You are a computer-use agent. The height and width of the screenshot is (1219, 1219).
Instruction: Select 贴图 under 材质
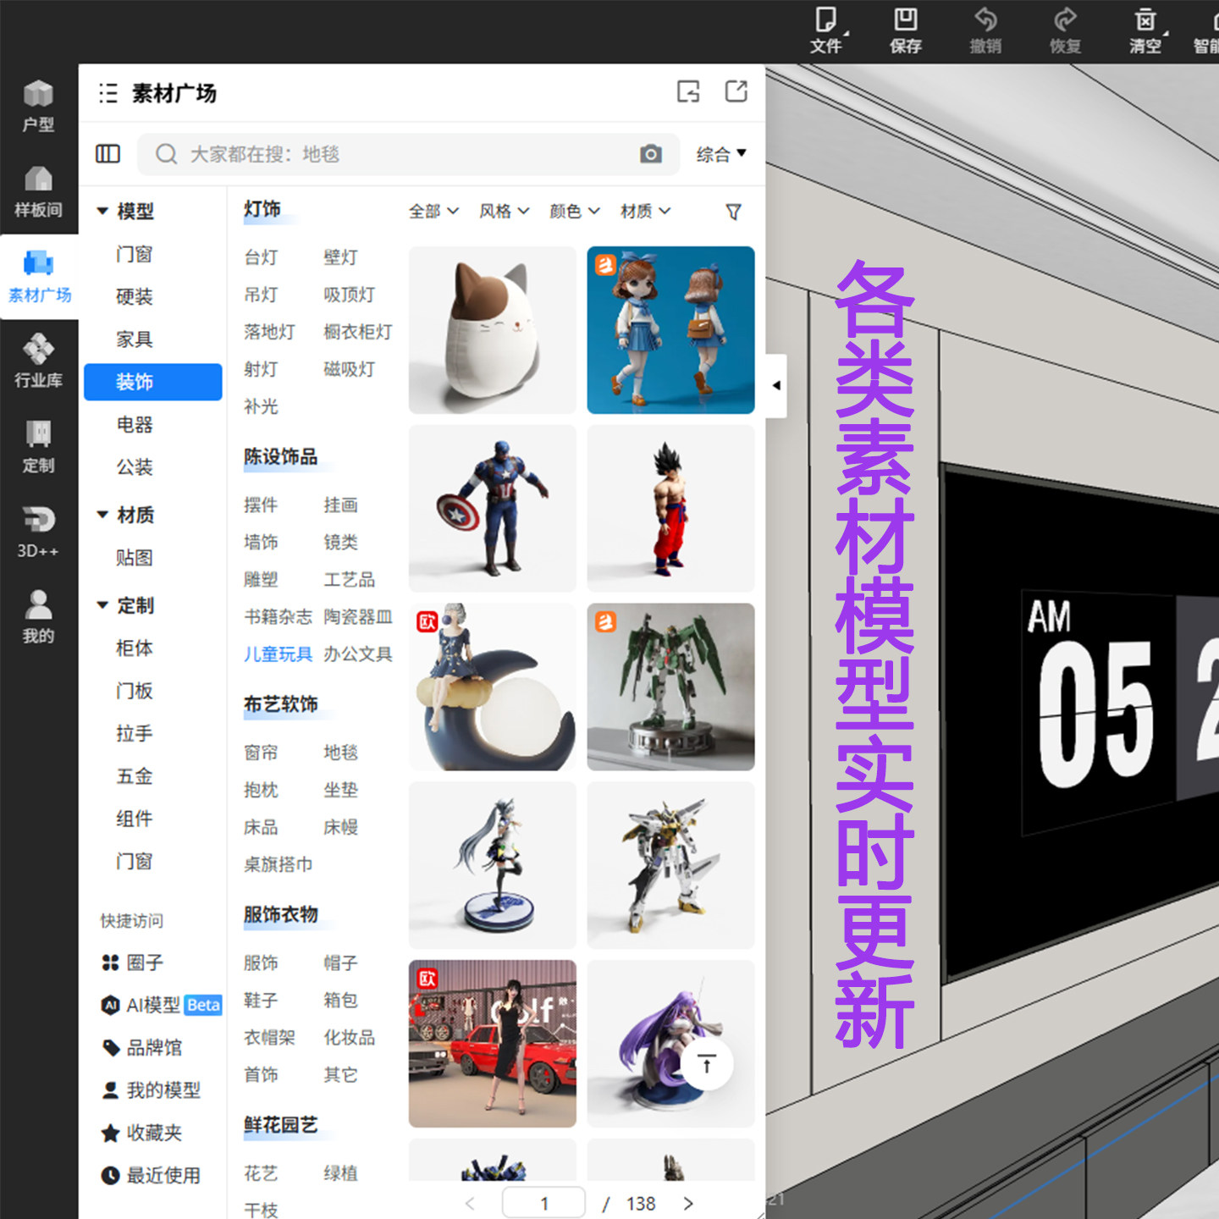point(135,557)
